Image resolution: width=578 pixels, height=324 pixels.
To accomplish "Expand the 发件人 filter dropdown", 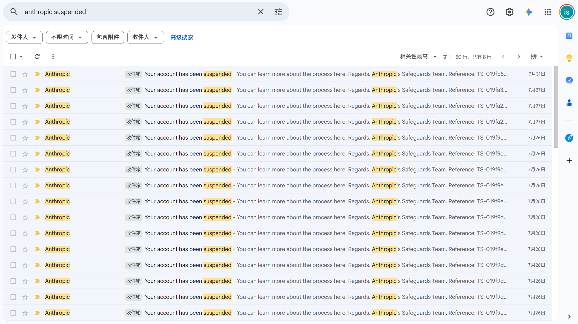I will pyautogui.click(x=24, y=37).
